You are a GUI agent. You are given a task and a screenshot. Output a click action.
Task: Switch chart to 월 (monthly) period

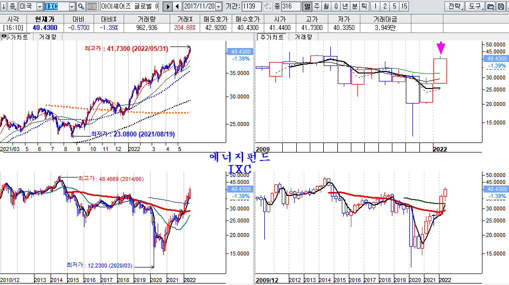pos(326,6)
